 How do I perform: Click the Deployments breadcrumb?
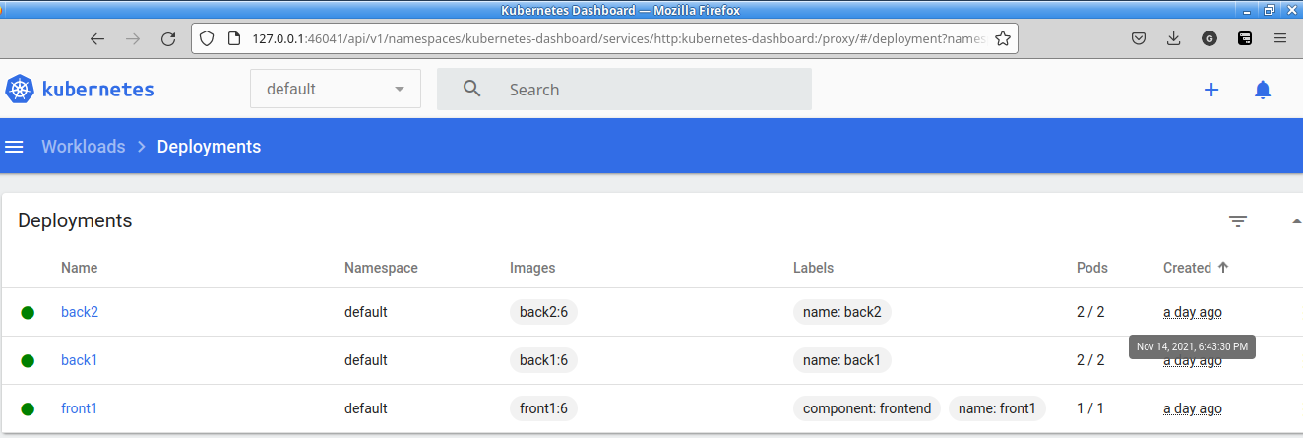pos(209,147)
